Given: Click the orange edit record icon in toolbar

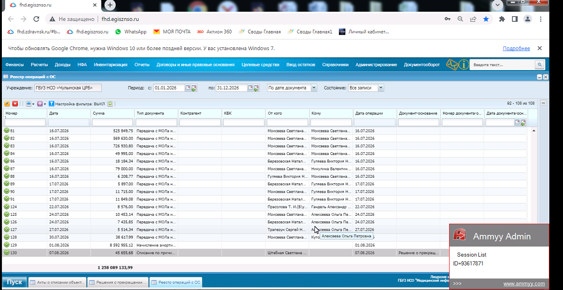Looking at the screenshot, I should (7, 104).
